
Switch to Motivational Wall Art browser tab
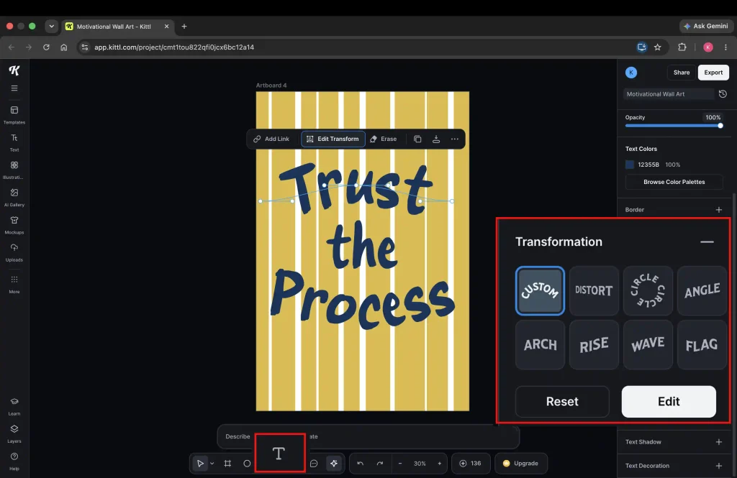[x=117, y=27]
